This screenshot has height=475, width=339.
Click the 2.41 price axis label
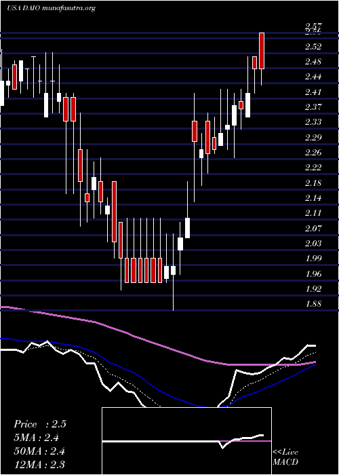click(x=313, y=92)
